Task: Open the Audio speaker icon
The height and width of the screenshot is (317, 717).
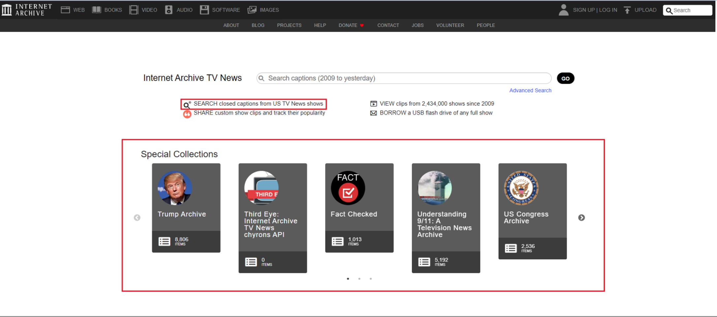Action: tap(169, 10)
